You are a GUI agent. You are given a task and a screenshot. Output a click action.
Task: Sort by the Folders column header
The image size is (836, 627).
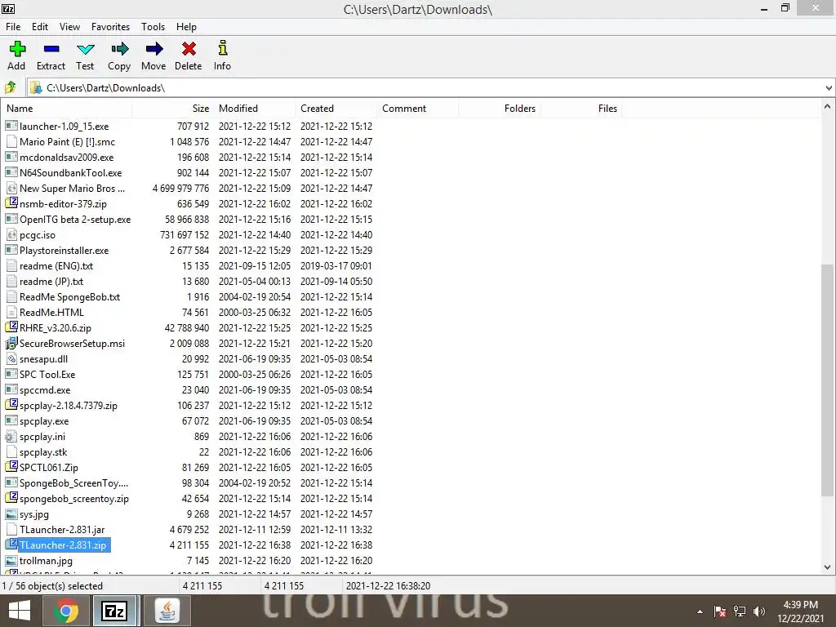point(499,109)
